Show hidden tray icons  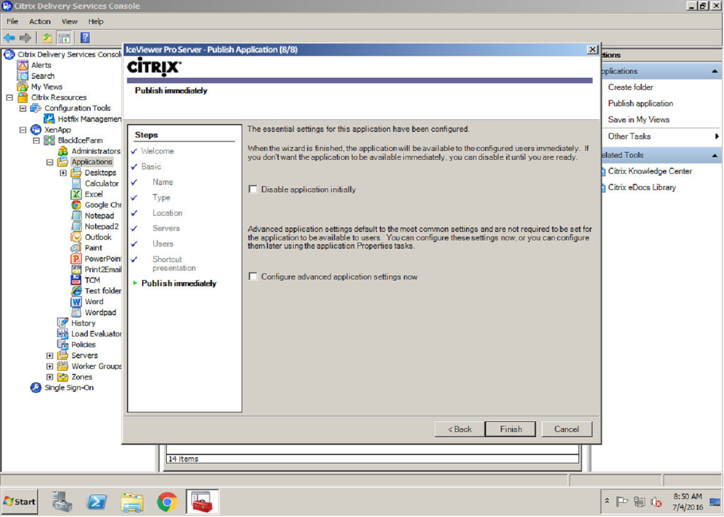coord(607,501)
